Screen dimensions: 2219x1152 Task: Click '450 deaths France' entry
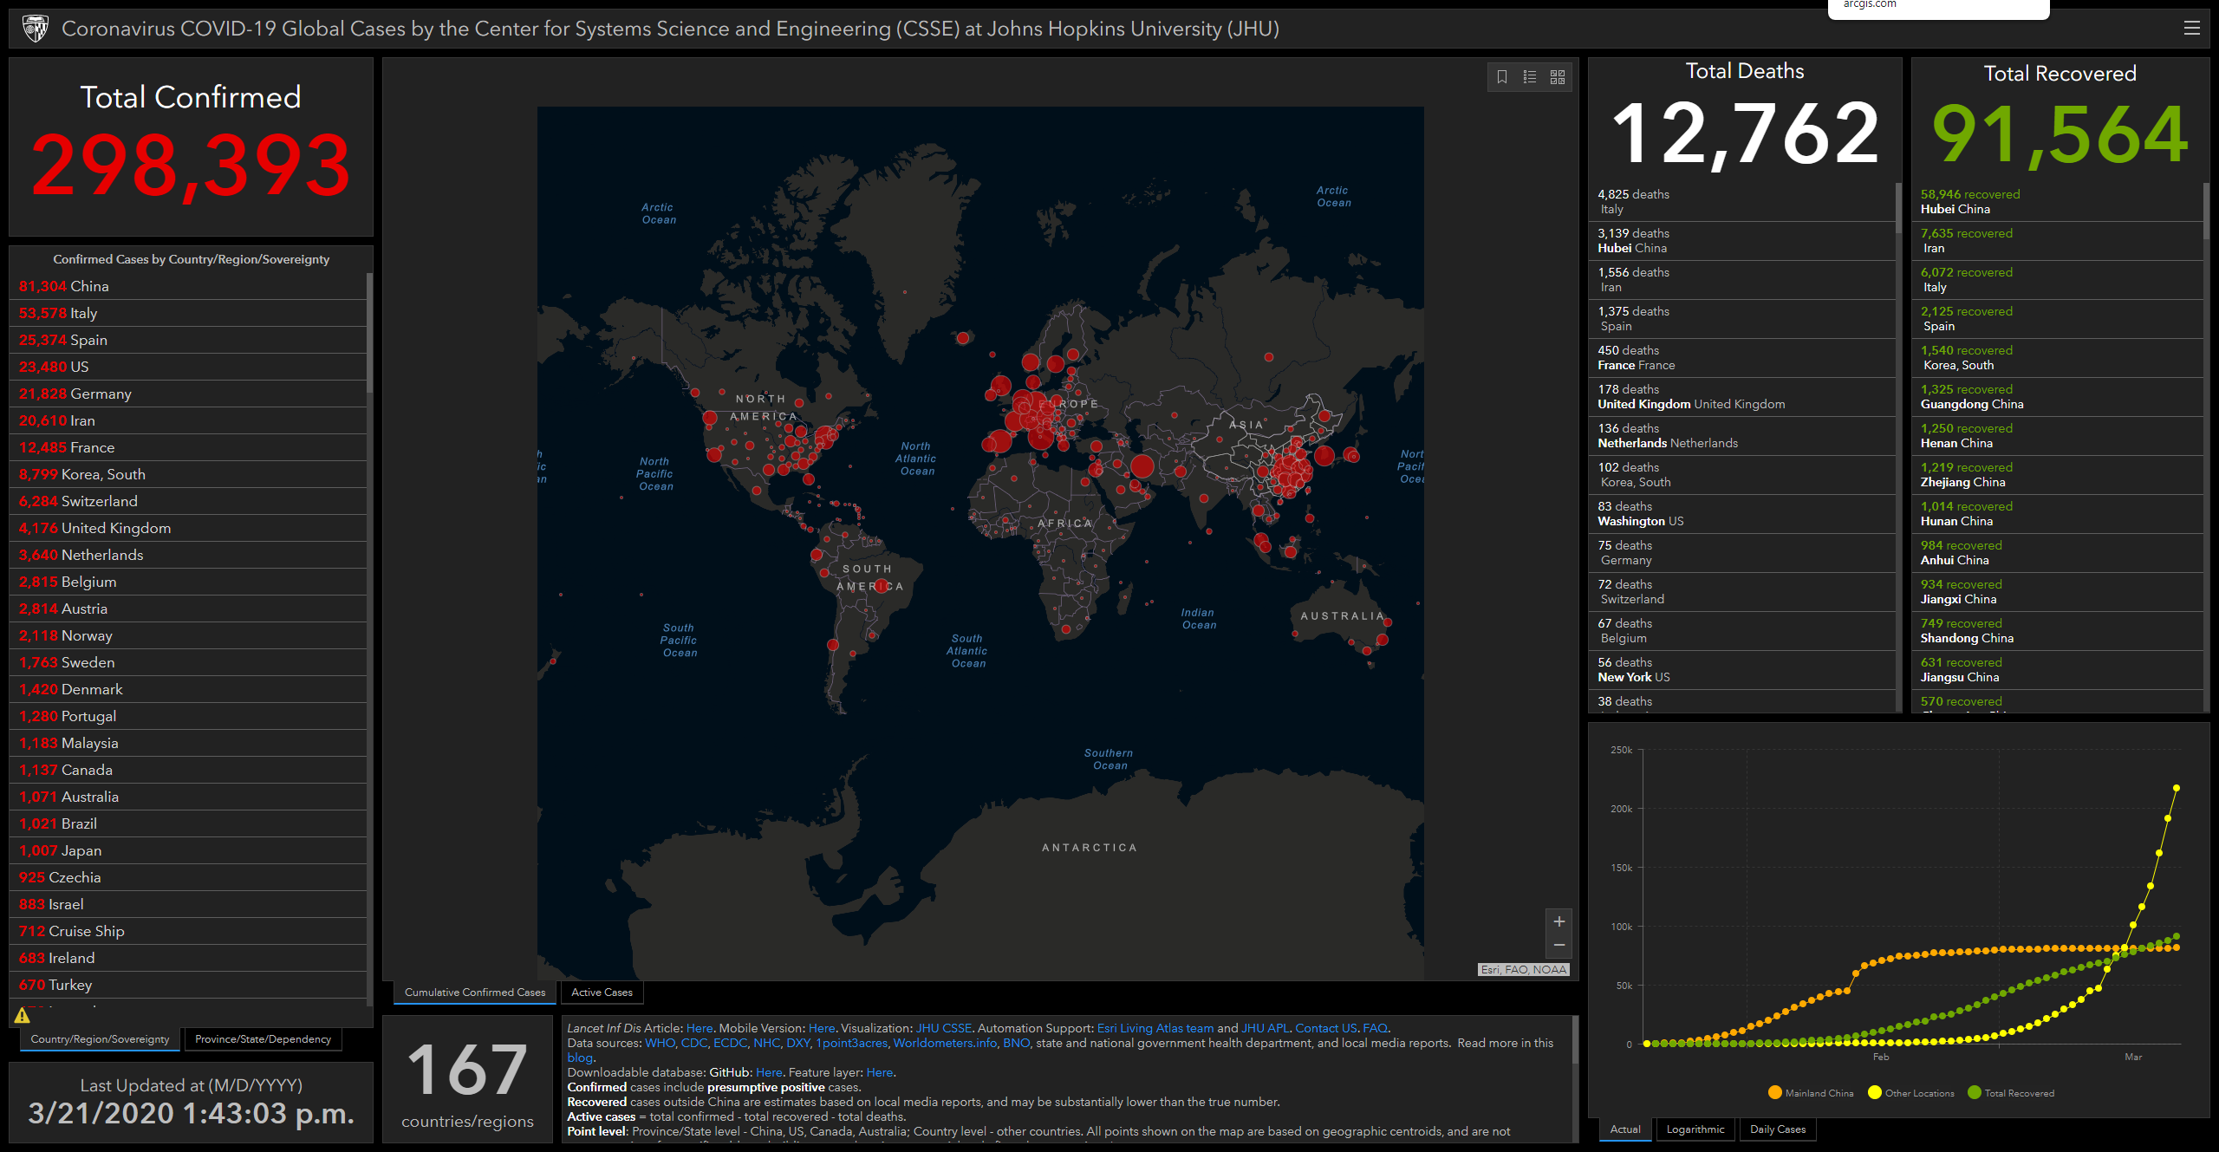pos(1742,358)
